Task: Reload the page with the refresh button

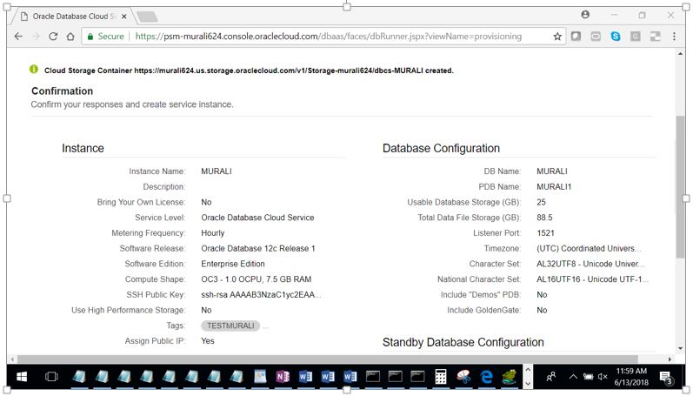Action: point(54,37)
